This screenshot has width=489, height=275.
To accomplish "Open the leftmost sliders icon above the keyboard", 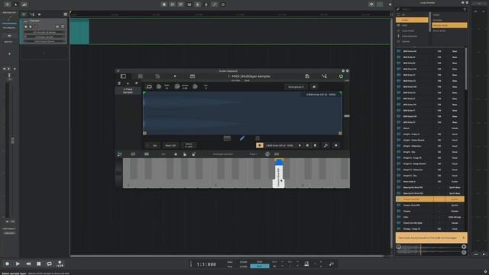I will click(x=119, y=154).
